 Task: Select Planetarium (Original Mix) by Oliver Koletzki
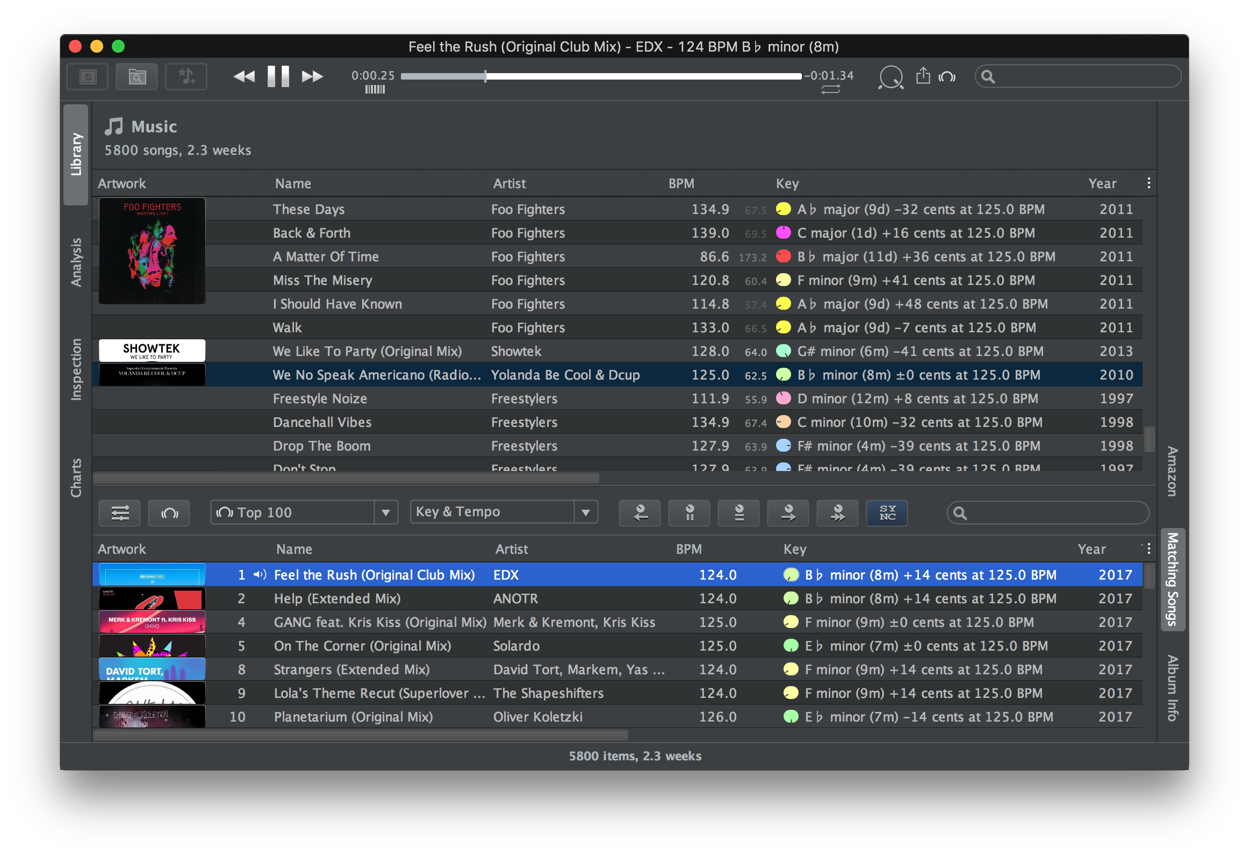click(617, 717)
